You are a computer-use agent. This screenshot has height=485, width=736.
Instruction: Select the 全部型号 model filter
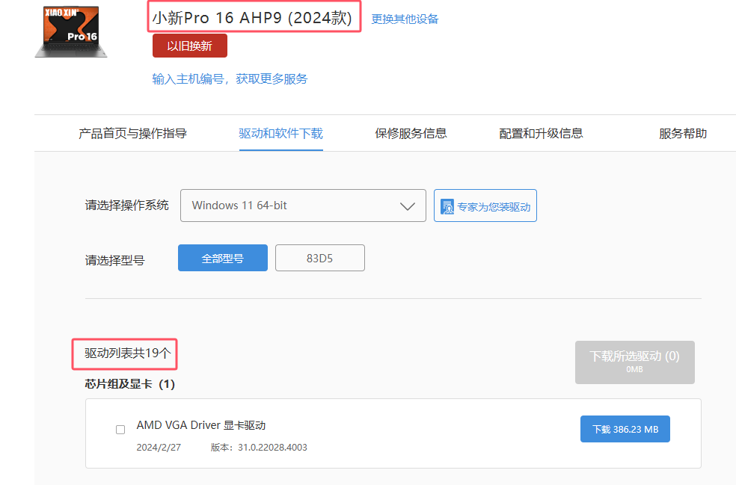222,257
